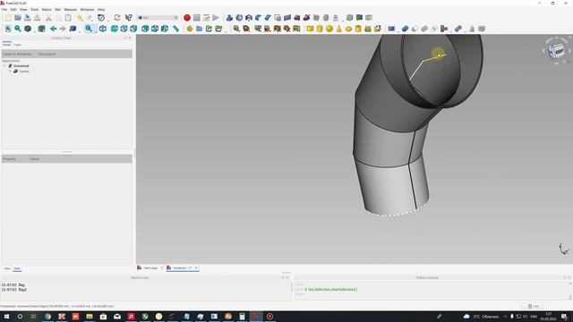
Task: Open the Windows Start menu
Action: click(6, 316)
